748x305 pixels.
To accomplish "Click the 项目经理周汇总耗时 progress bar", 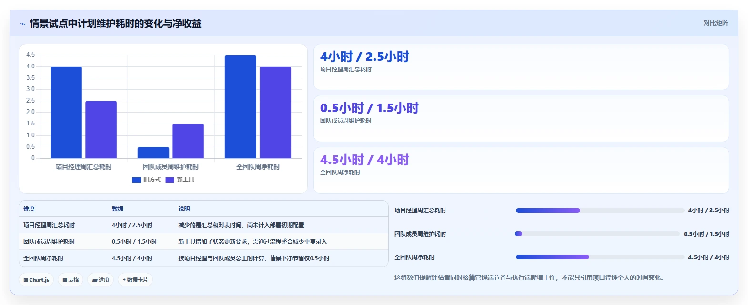I will point(600,210).
